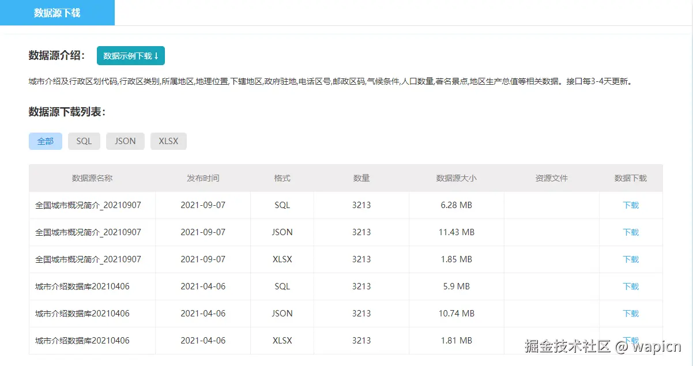The image size is (693, 366).
Task: Click the 数据示例下载 download button
Action: tap(130, 55)
